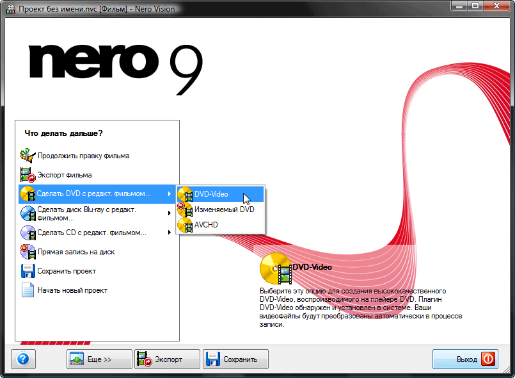Expand the Сделать DVD submenu arrow
The height and width of the screenshot is (378, 515).
[169, 193]
